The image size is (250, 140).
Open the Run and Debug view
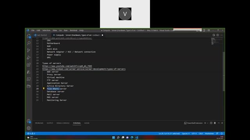pyautogui.click(x=29, y=58)
